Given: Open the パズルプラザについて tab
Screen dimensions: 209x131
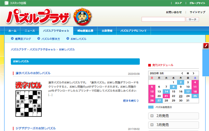Looking at the screenshot, I should pos(133,31).
